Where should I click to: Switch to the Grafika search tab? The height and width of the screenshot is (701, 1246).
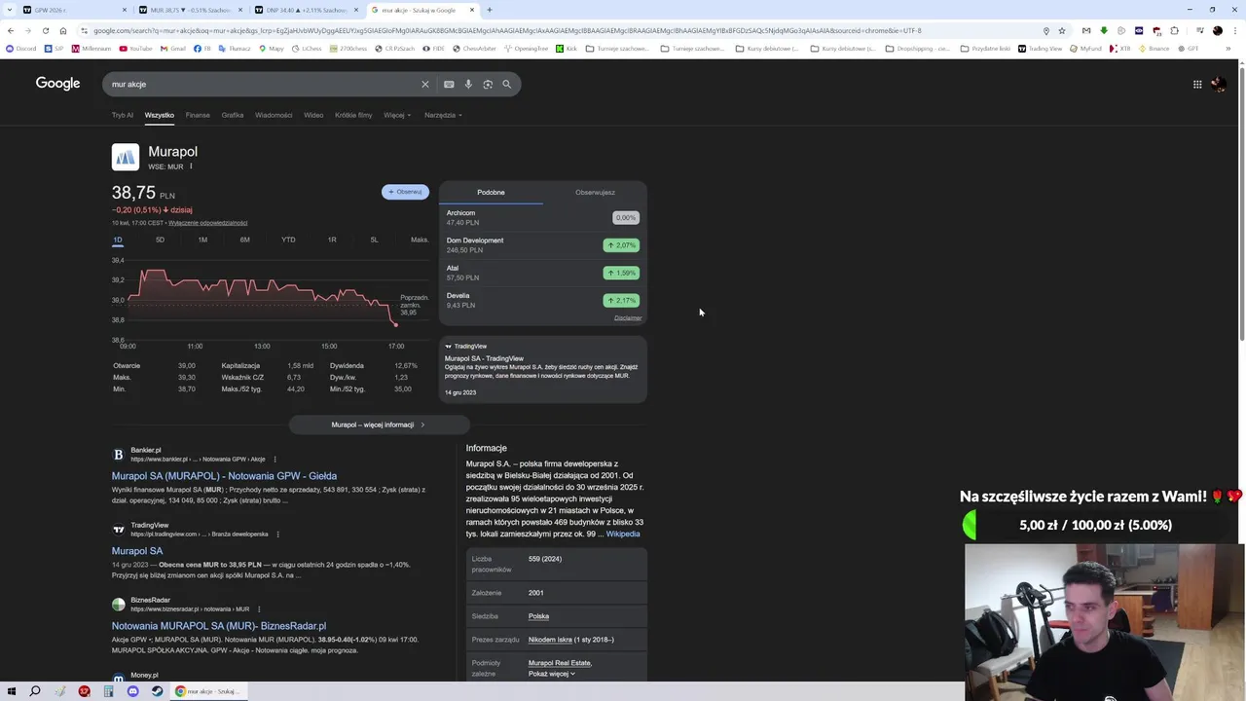233,115
